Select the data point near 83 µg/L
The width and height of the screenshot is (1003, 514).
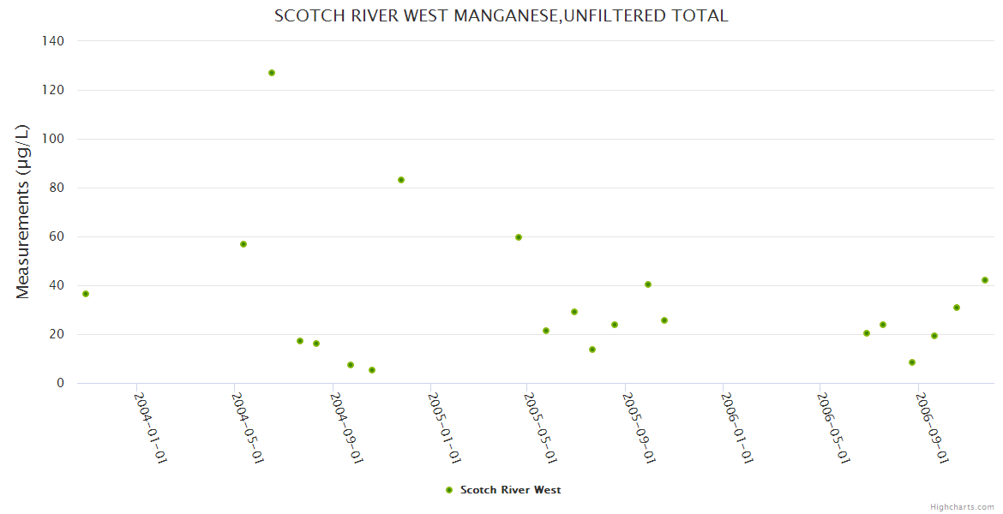click(401, 180)
